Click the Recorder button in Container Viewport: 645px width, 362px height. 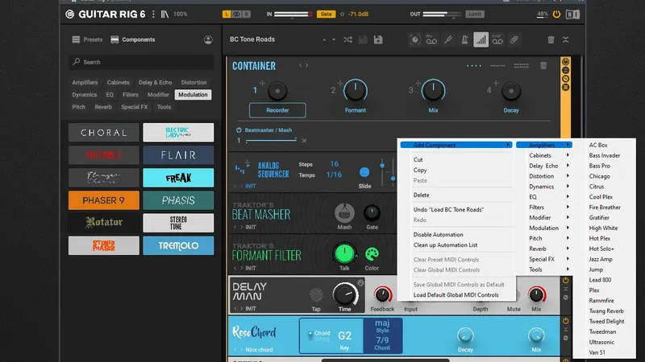click(277, 110)
